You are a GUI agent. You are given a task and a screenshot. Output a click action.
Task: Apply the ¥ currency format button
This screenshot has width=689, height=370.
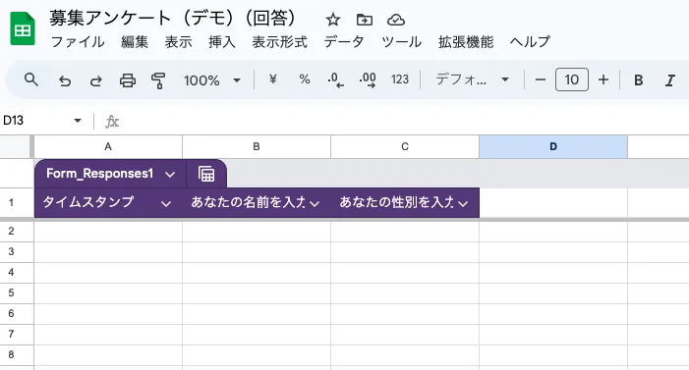pyautogui.click(x=273, y=79)
